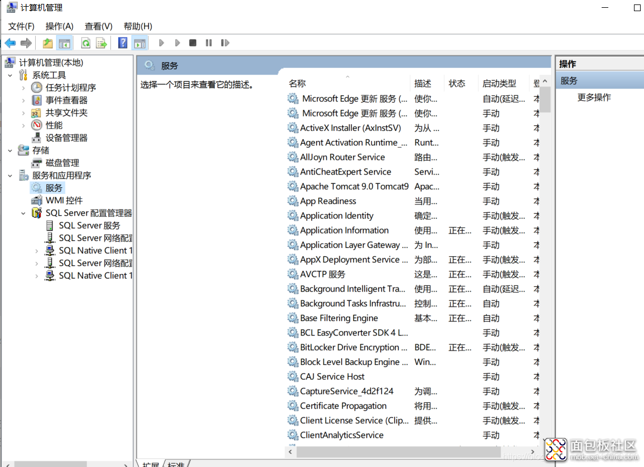Click the Start service play icon

pyautogui.click(x=161, y=43)
